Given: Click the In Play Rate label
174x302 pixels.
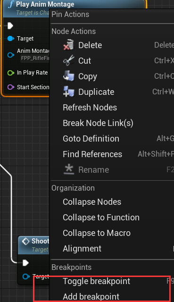Looking at the screenshot, I should click(33, 73).
